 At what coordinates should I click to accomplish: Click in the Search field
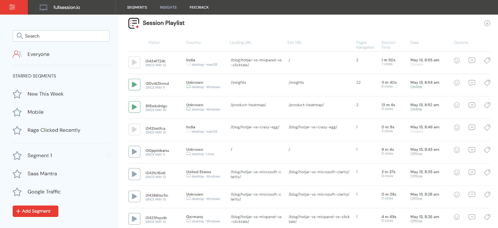coord(61,36)
